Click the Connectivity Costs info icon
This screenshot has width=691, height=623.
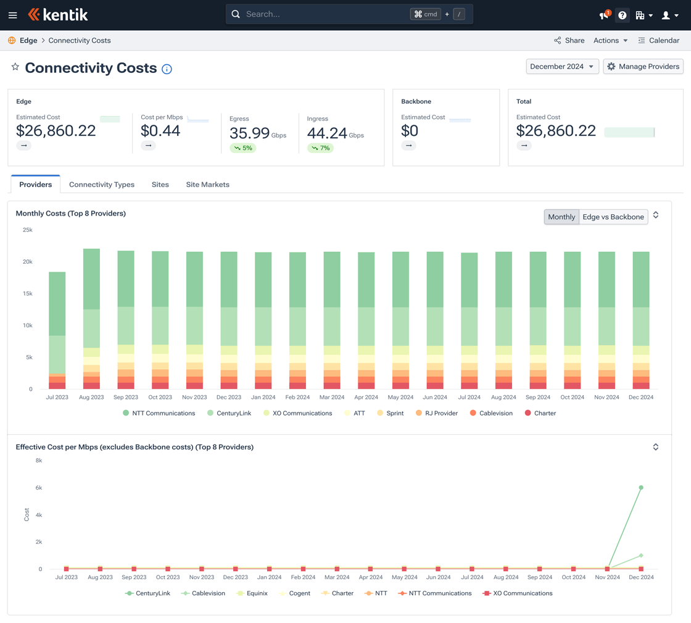[167, 69]
